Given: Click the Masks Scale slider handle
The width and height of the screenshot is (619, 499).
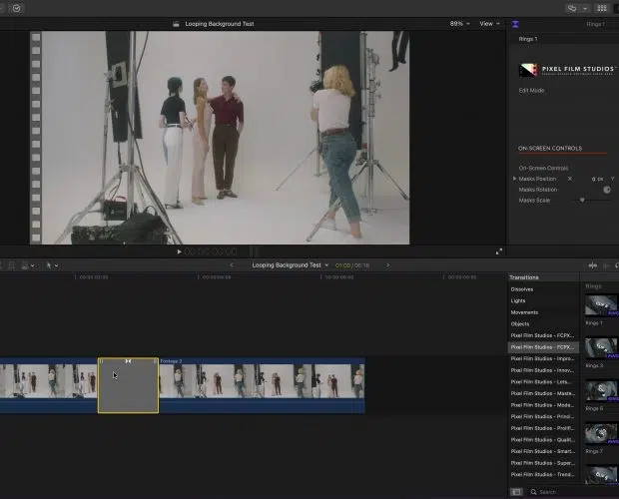Looking at the screenshot, I should [x=582, y=200].
